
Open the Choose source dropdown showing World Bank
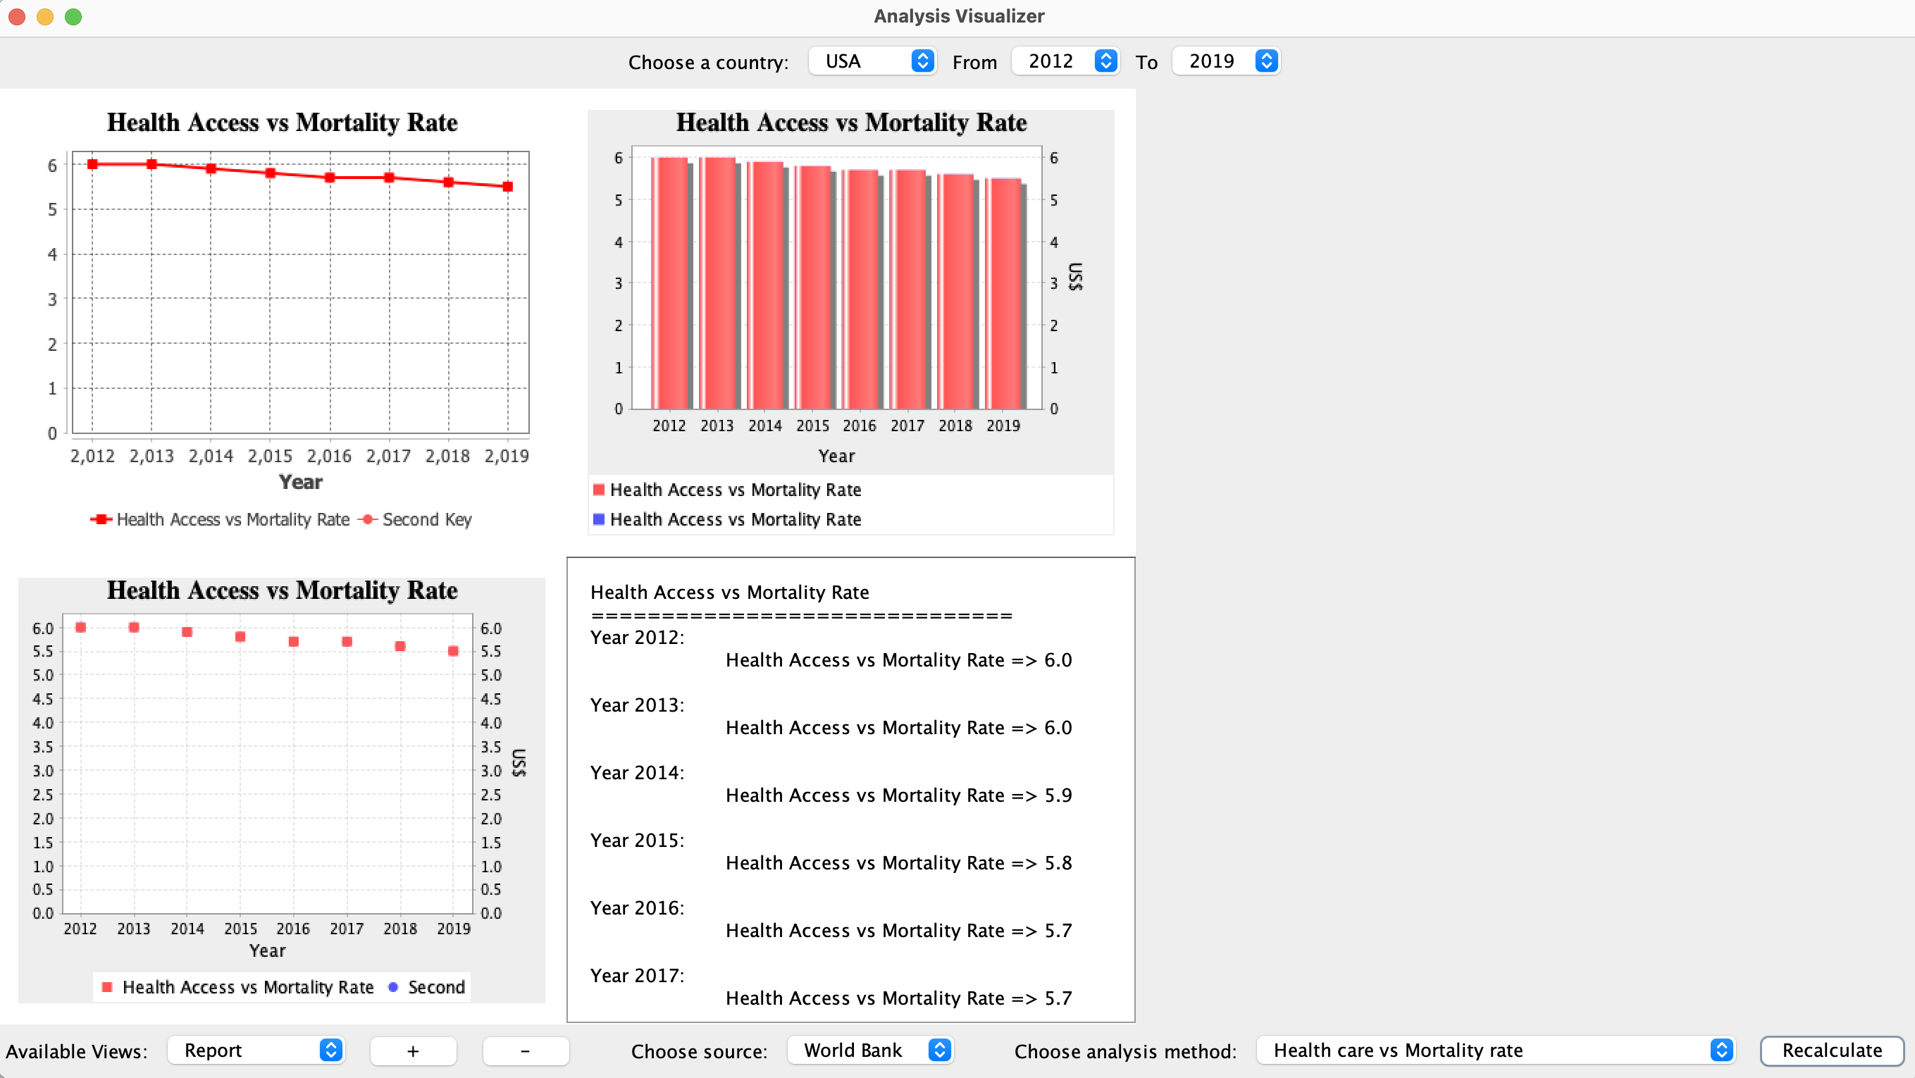869,1050
